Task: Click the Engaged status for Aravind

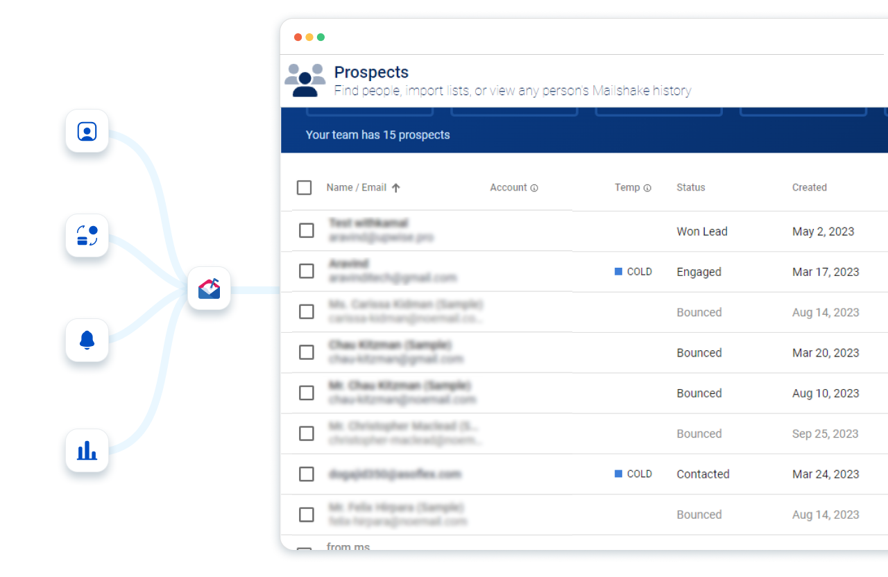Action: [699, 272]
